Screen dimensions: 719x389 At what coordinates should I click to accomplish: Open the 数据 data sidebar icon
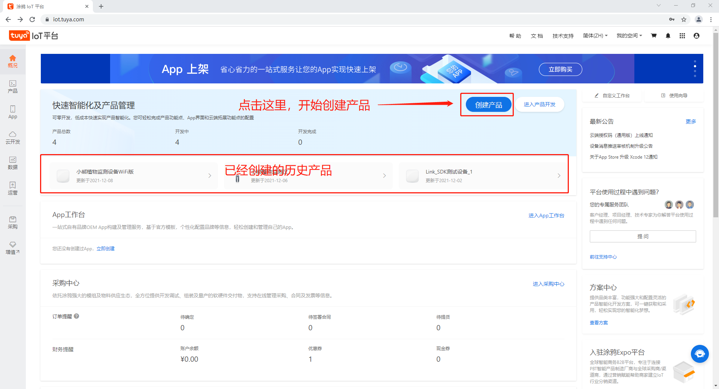coord(13,163)
